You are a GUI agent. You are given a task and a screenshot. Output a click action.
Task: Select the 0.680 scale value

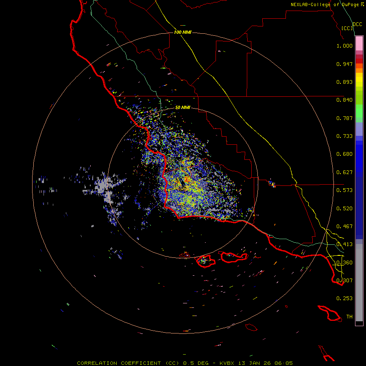(x=344, y=154)
